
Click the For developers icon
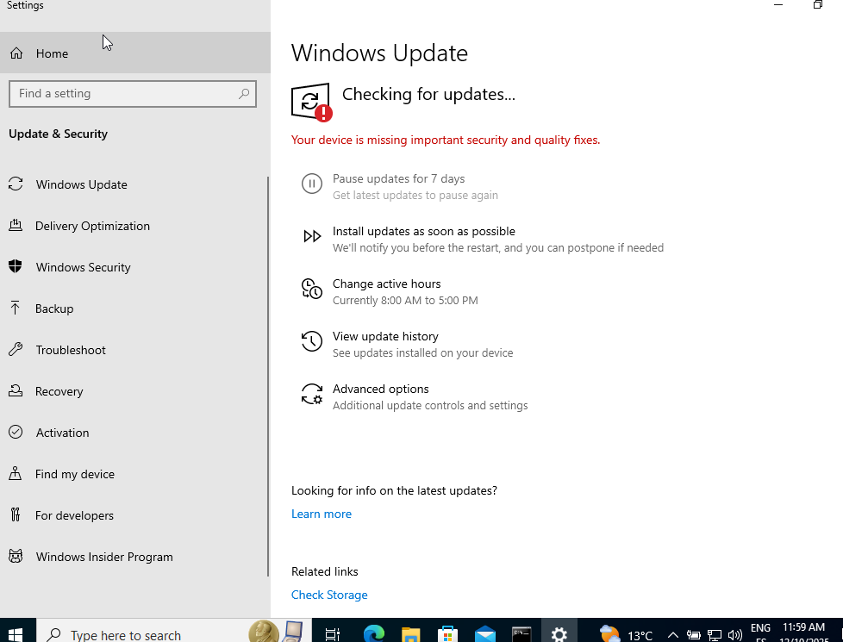[x=16, y=515]
